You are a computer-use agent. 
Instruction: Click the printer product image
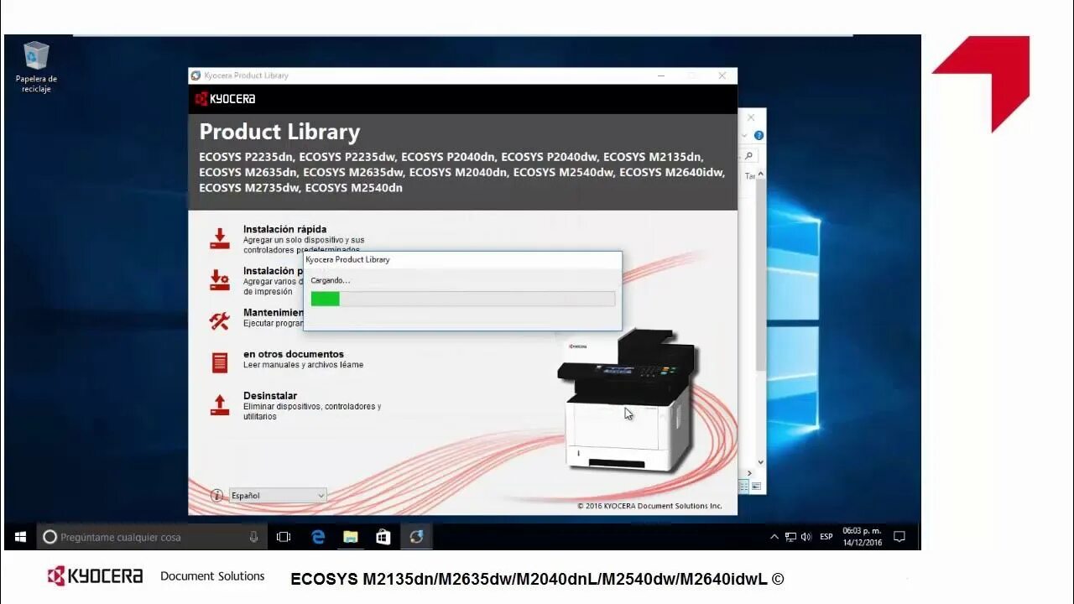coord(628,399)
